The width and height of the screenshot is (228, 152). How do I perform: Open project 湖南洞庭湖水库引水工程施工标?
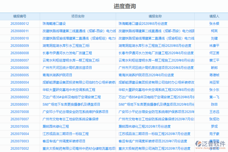click(67, 46)
